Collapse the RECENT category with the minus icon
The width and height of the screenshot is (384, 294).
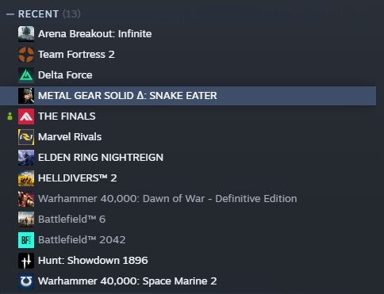pos(10,14)
